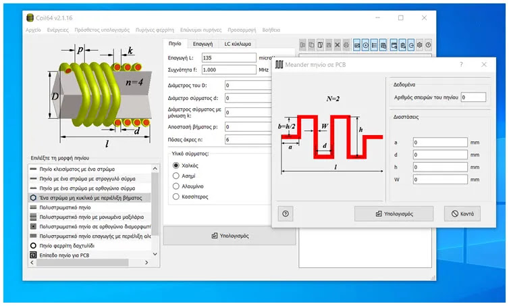This screenshot has height=306, width=509.
Task: Click the Πόσες άκρες n input field
Action: pos(248,140)
